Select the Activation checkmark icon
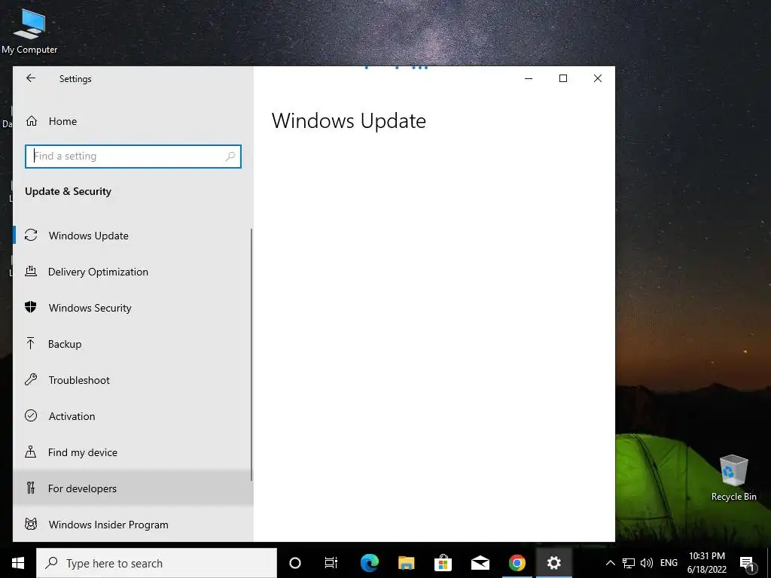The height and width of the screenshot is (578, 771). 31,415
